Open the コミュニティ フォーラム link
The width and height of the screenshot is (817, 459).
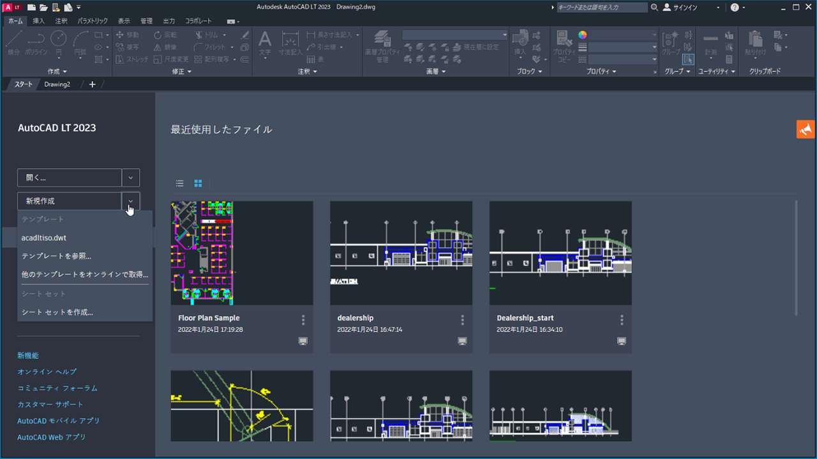point(57,388)
